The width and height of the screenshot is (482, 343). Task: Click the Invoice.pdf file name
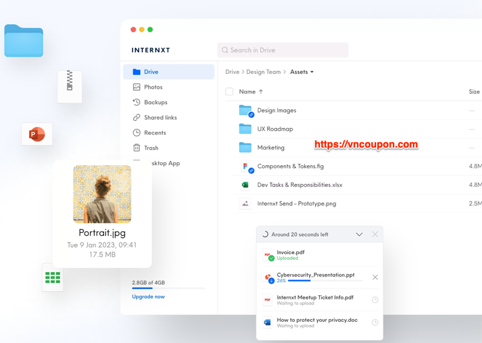click(x=290, y=252)
